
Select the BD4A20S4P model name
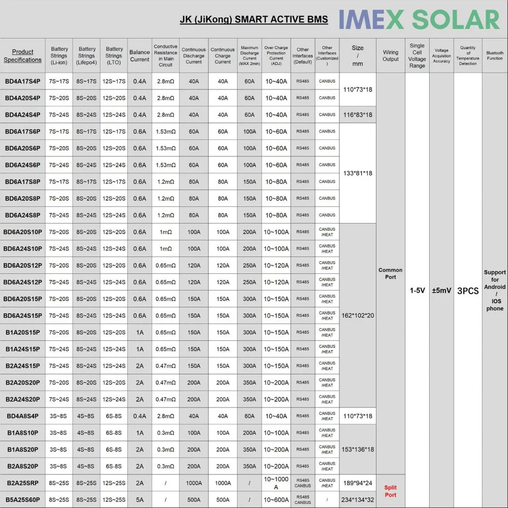23,98
